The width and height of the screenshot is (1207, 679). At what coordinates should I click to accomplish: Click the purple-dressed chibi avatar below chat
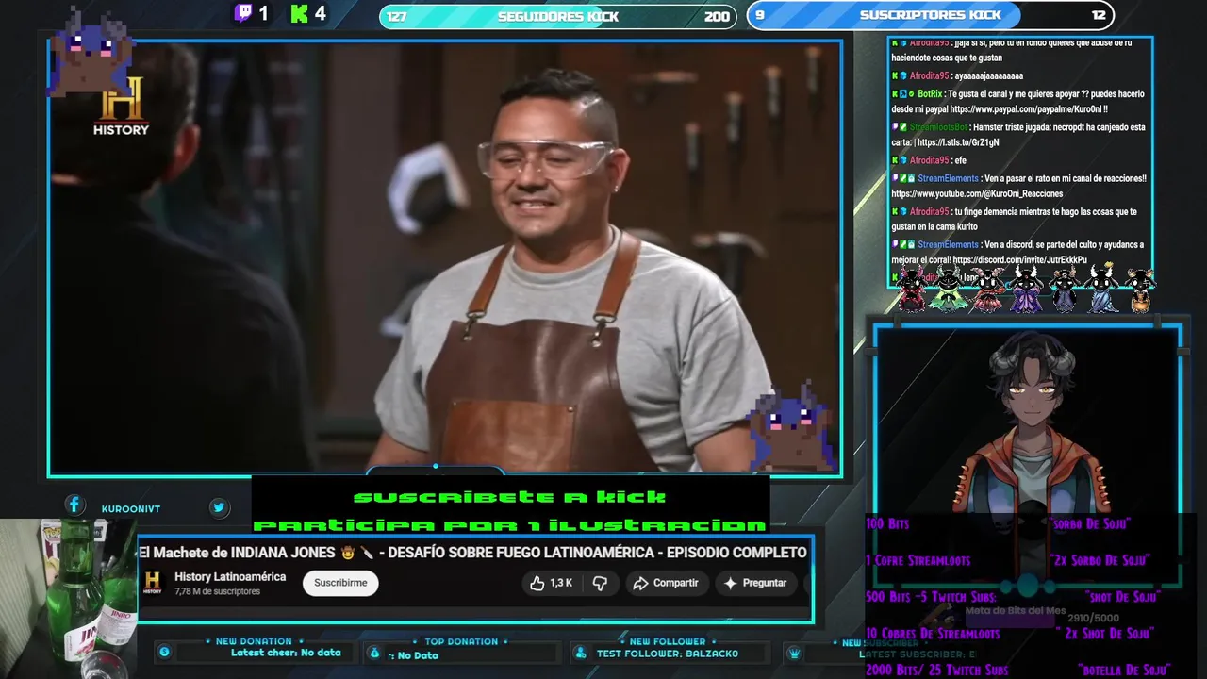click(1026, 289)
